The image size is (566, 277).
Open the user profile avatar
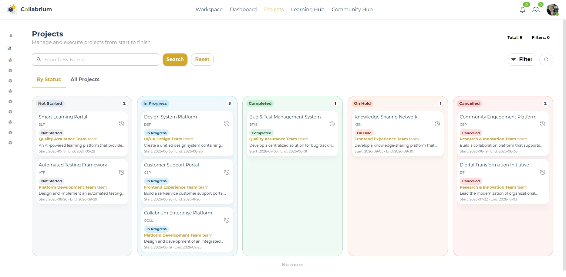click(553, 10)
